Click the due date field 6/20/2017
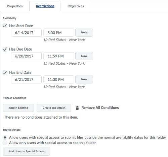This screenshot has height=157, width=168. (26, 56)
